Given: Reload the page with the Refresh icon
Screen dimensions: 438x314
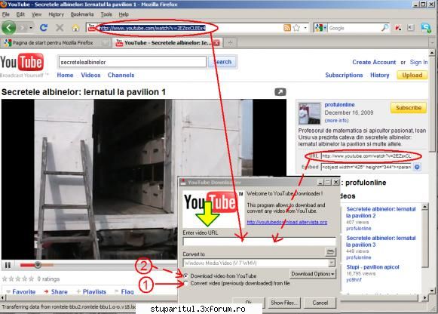Looking at the screenshot, I should point(44,28).
